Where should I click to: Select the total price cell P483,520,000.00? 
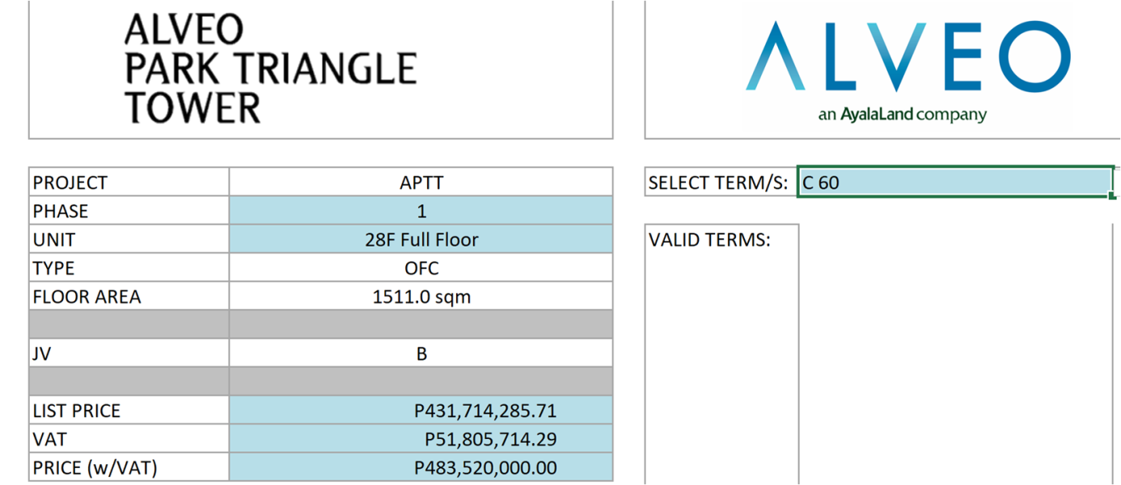coord(421,467)
